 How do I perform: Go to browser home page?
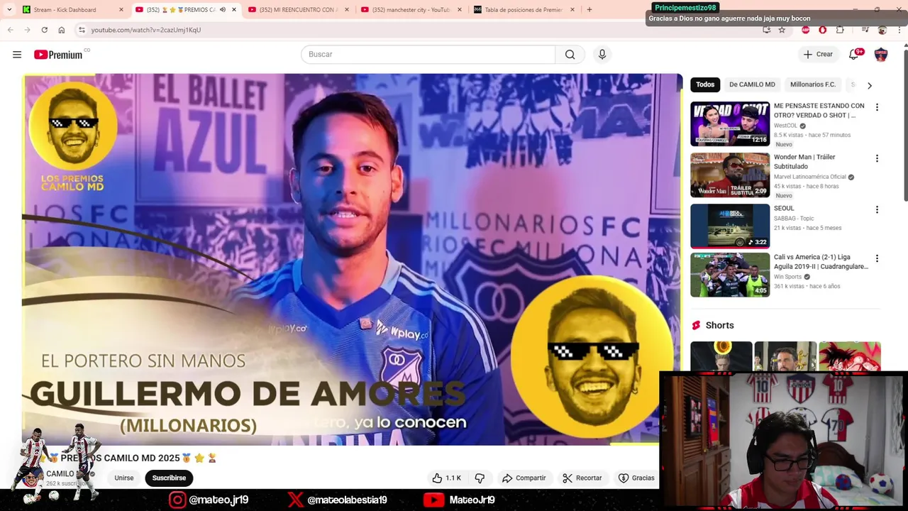click(x=62, y=30)
